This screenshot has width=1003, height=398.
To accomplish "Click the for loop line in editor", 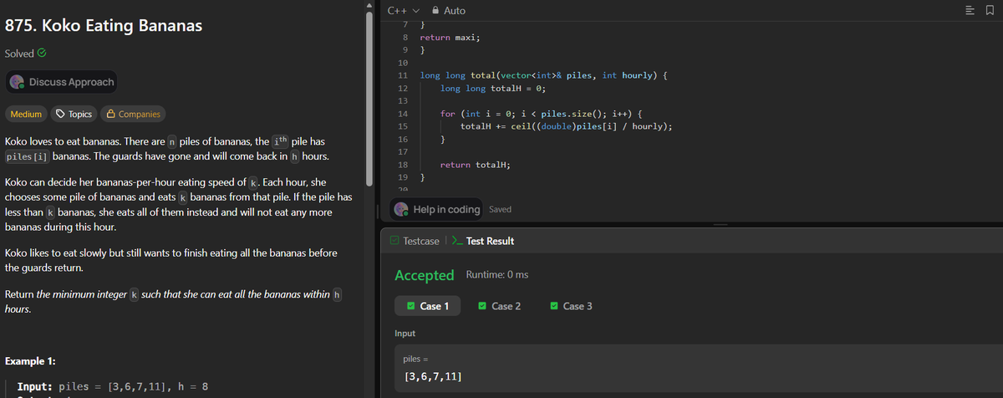I will coord(541,113).
